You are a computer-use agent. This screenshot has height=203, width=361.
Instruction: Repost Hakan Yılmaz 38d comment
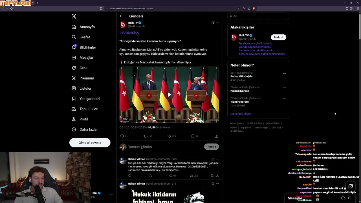tap(150, 176)
